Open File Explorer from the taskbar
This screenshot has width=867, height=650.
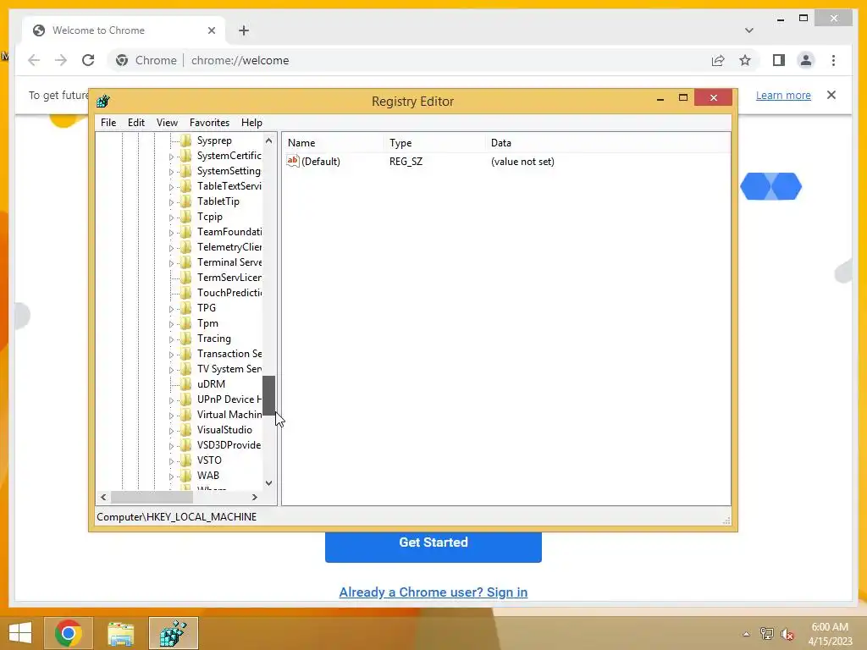(x=120, y=633)
